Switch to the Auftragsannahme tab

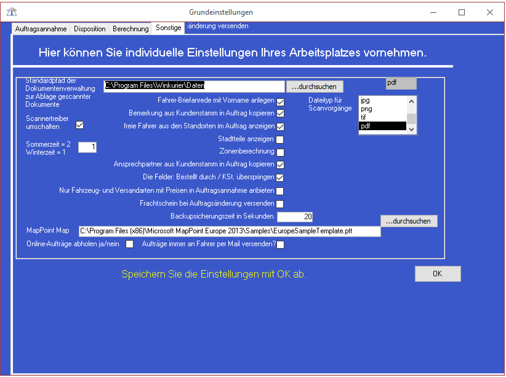[x=41, y=29]
